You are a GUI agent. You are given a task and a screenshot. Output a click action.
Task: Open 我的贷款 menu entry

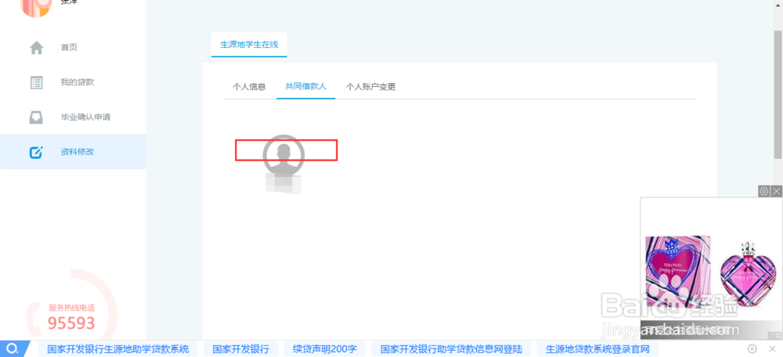[x=78, y=82]
